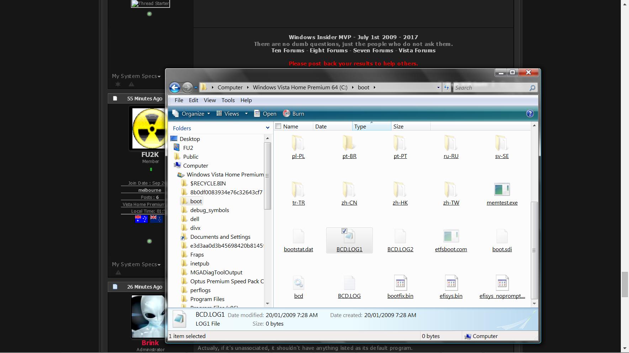
Task: Click the Brink username link
Action: [150, 343]
